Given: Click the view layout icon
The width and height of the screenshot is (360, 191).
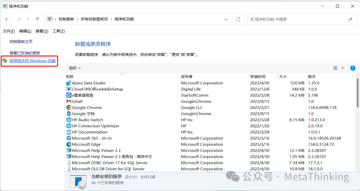Looking at the screenshot, I should click(335, 68).
